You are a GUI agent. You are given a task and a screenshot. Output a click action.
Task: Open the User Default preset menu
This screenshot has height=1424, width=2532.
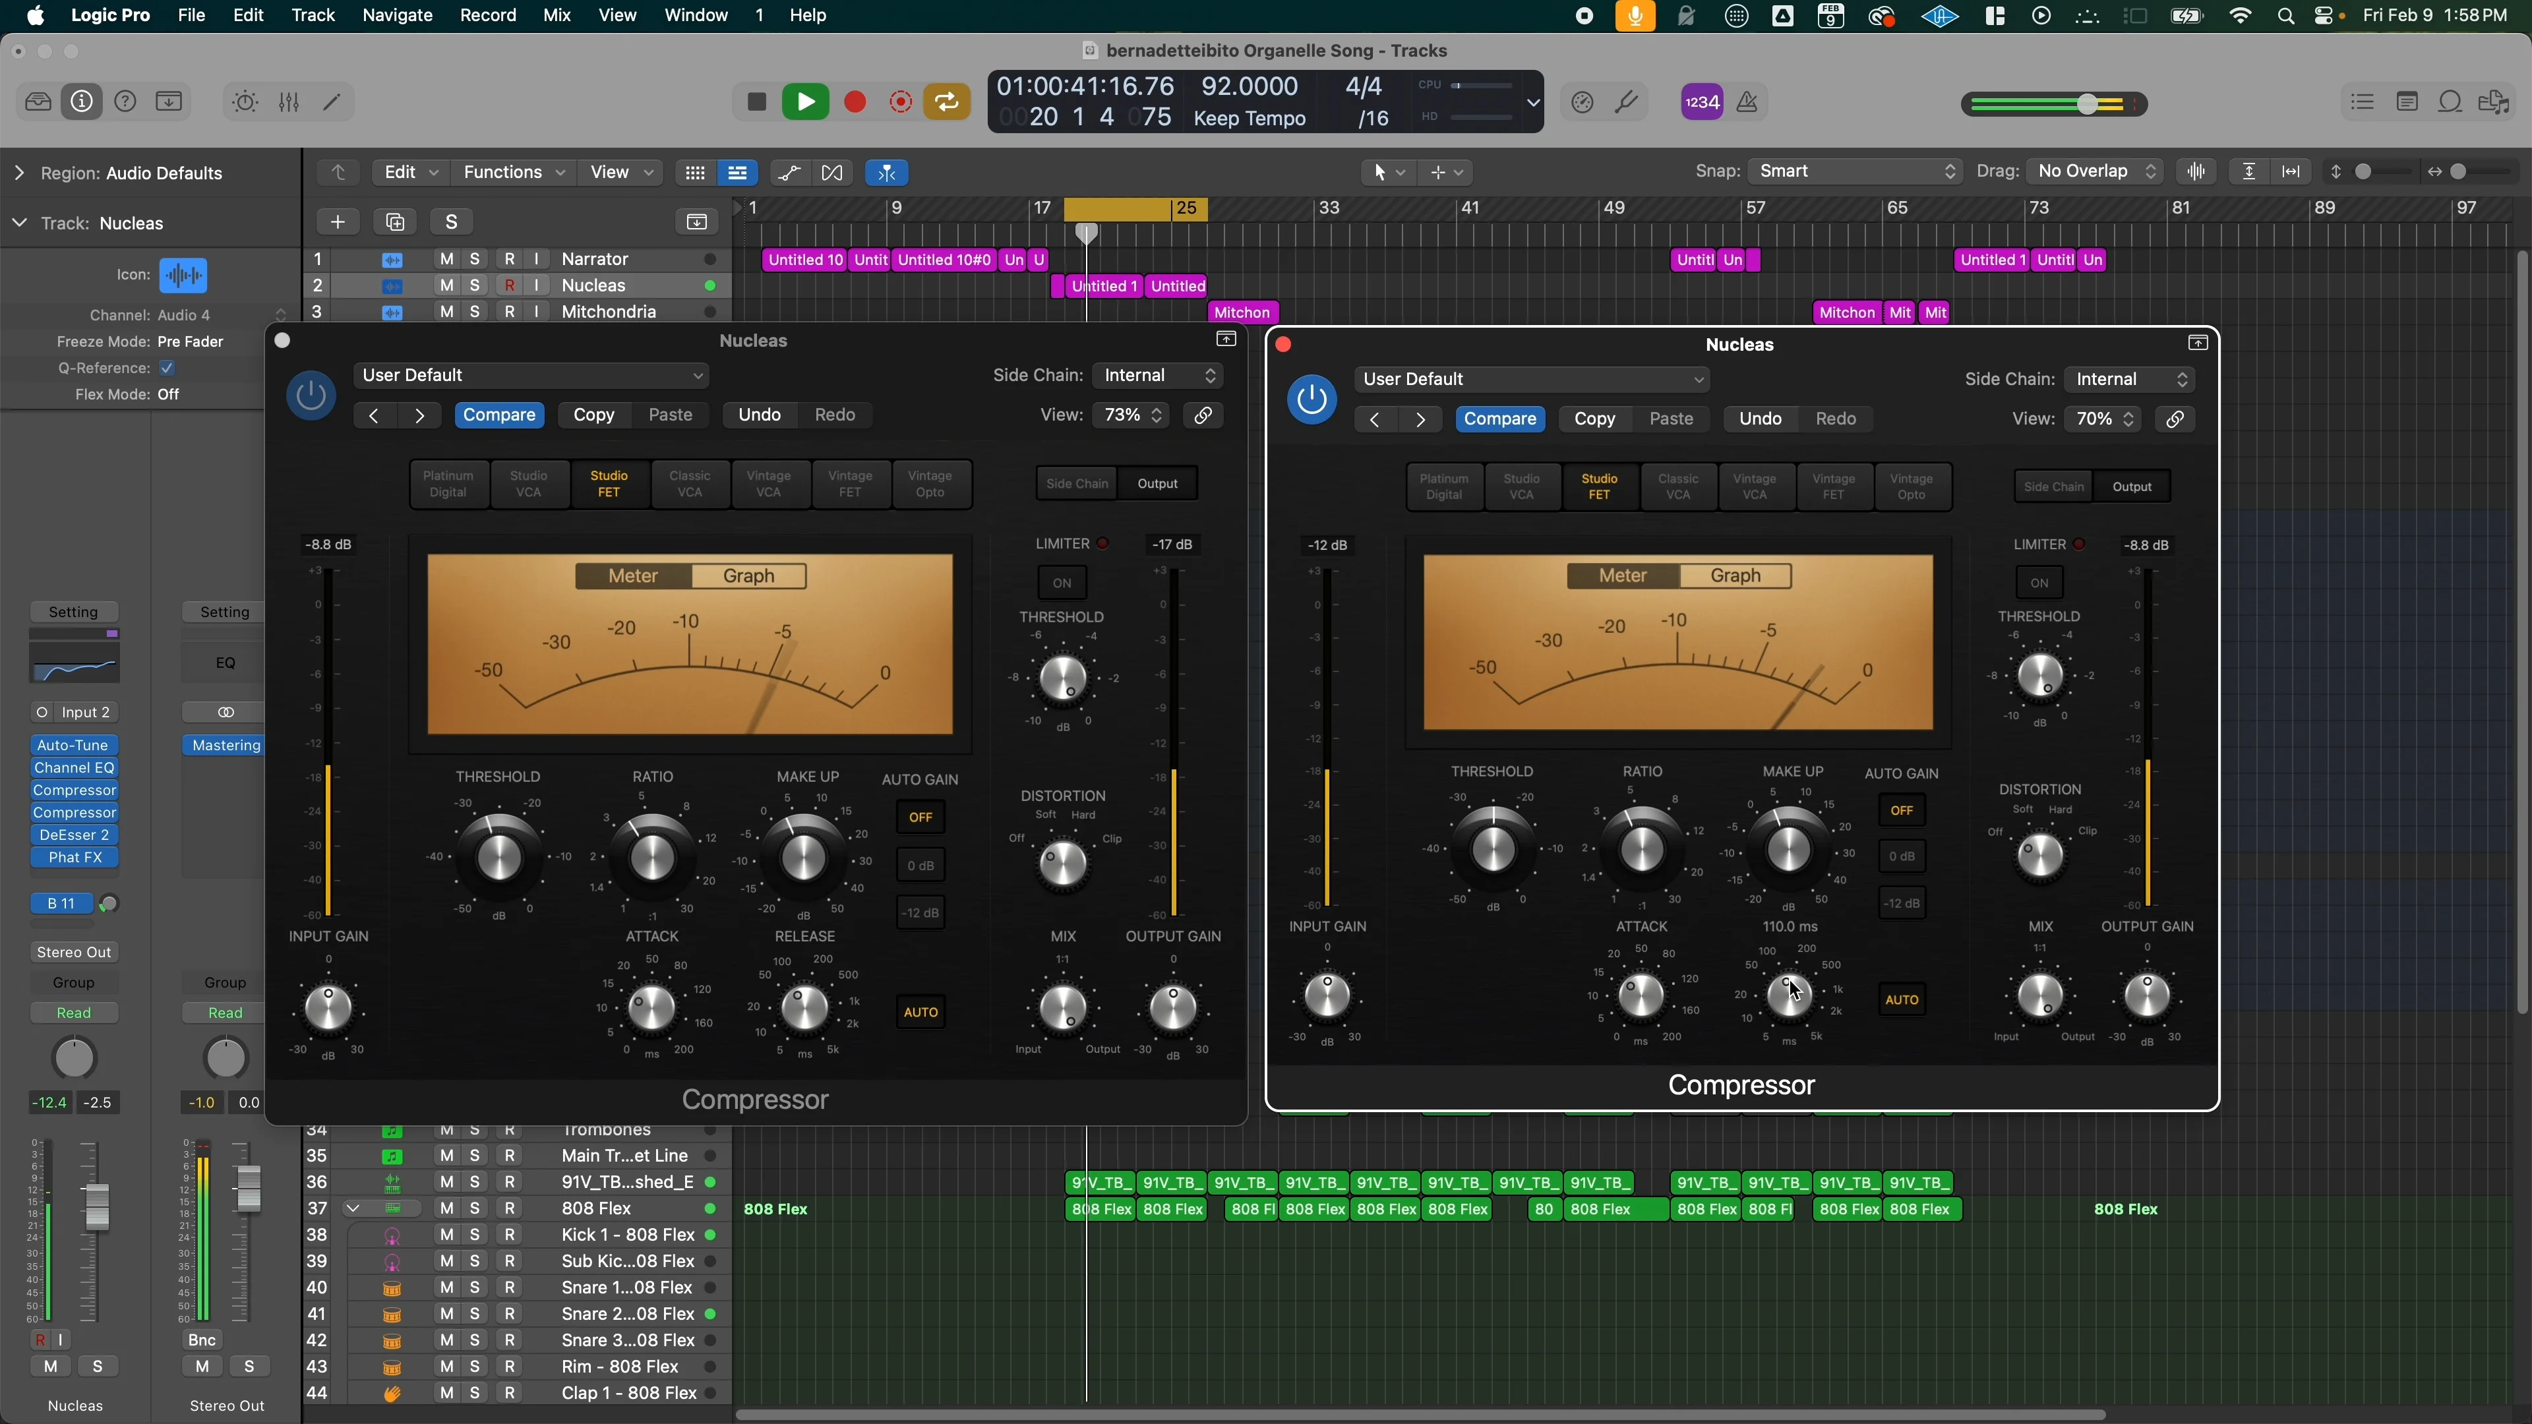pos(531,374)
